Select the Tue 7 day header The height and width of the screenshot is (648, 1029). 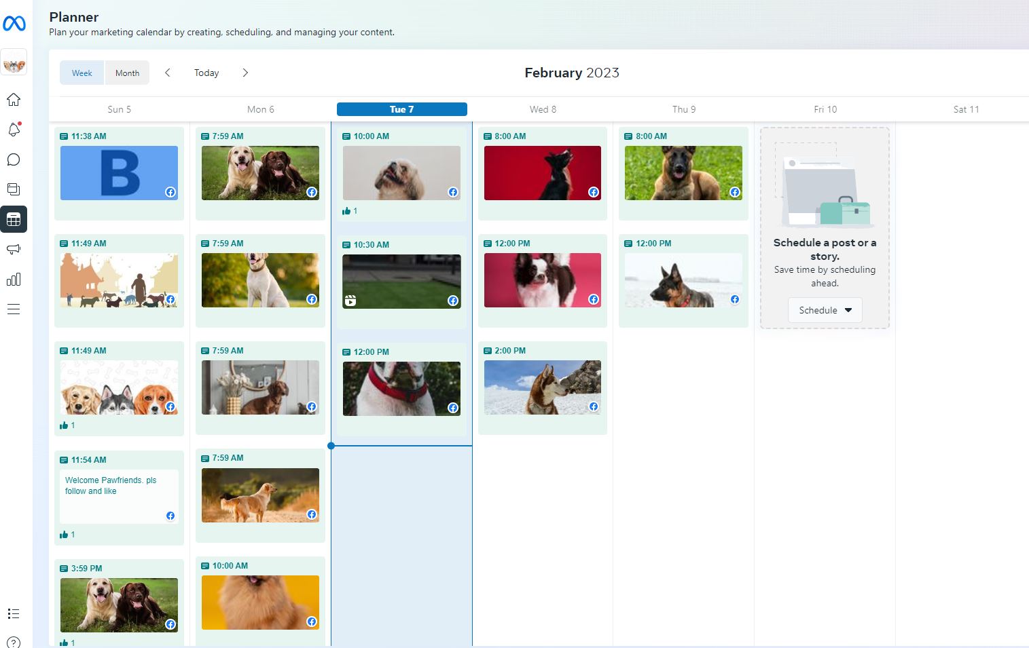(402, 109)
